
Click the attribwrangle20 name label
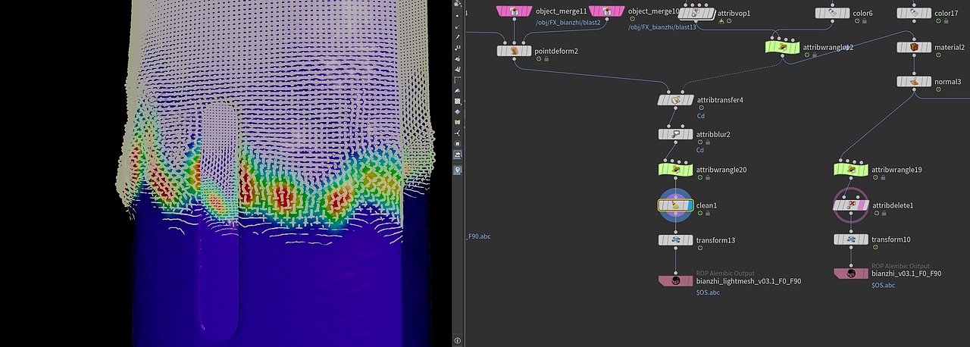pos(721,170)
